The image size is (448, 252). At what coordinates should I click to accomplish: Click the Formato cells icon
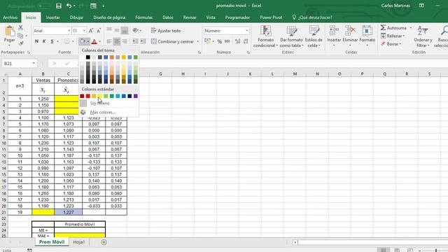pyautogui.click(x=367, y=31)
